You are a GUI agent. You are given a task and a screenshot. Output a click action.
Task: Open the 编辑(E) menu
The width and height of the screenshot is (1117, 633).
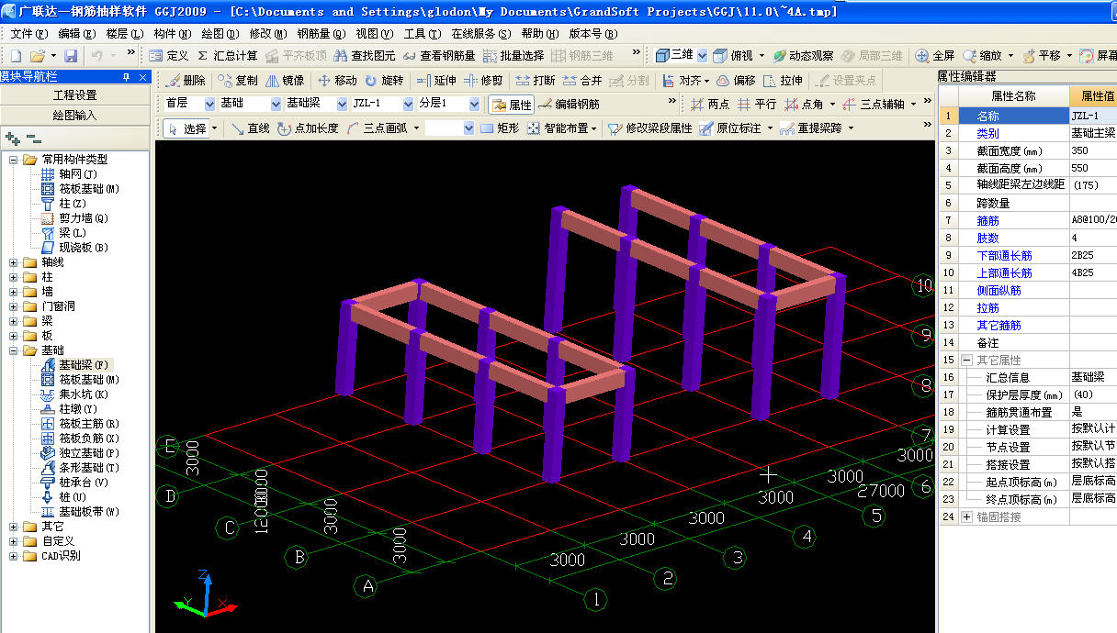click(76, 33)
